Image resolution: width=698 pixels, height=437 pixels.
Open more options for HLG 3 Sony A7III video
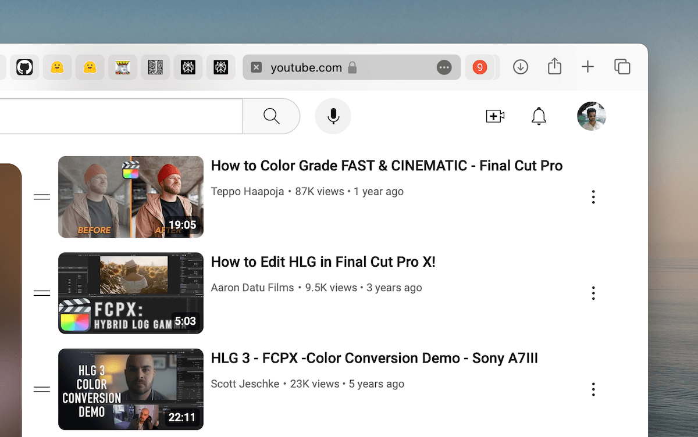[x=593, y=389]
